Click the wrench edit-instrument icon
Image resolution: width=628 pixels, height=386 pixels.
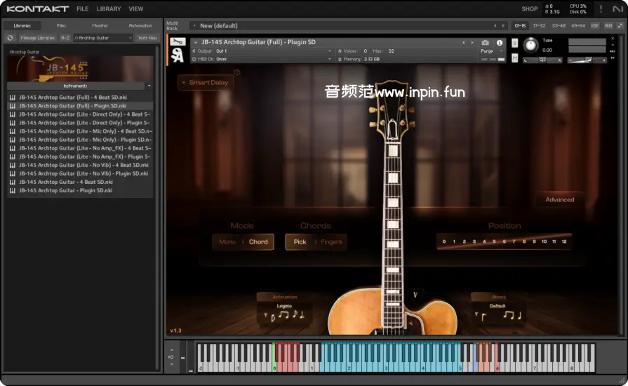178,42
